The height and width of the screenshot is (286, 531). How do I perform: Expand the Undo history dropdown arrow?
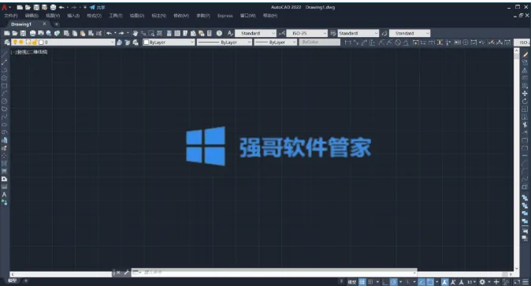coord(115,33)
